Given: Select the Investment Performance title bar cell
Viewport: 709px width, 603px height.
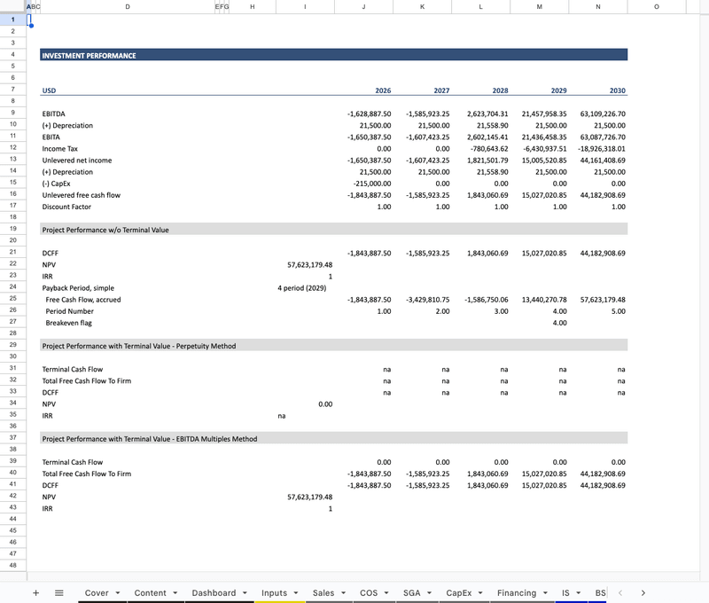Looking at the screenshot, I should pyautogui.click(x=333, y=55).
